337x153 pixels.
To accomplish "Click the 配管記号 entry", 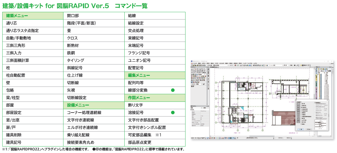I will [x=155, y=68].
